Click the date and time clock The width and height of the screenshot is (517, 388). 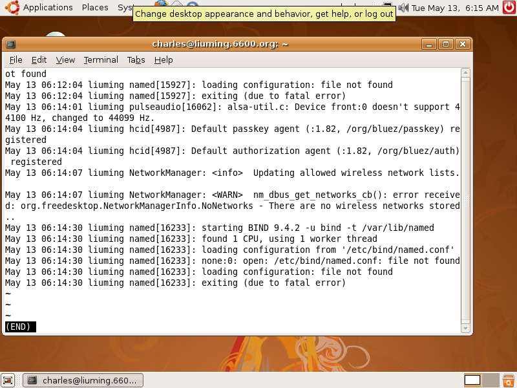coord(455,8)
